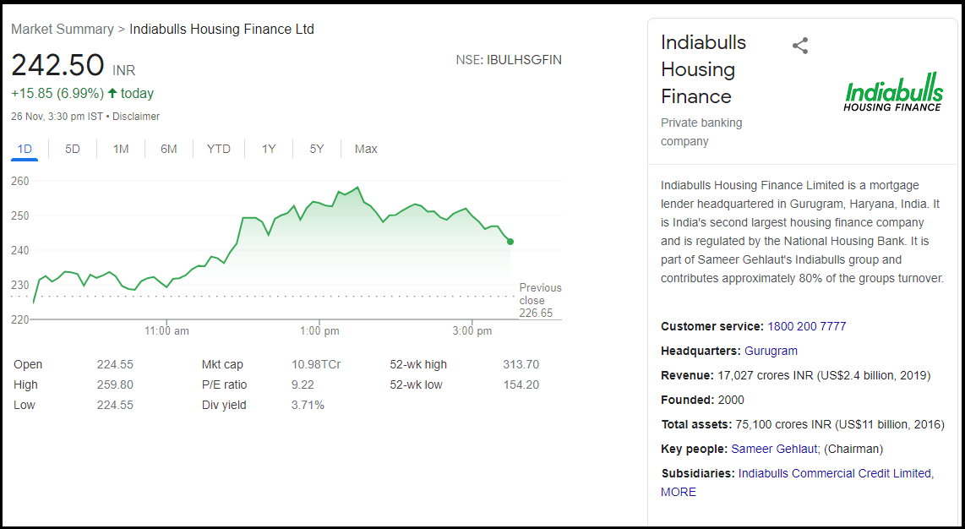Click the 1:00 pm axis label

320,331
